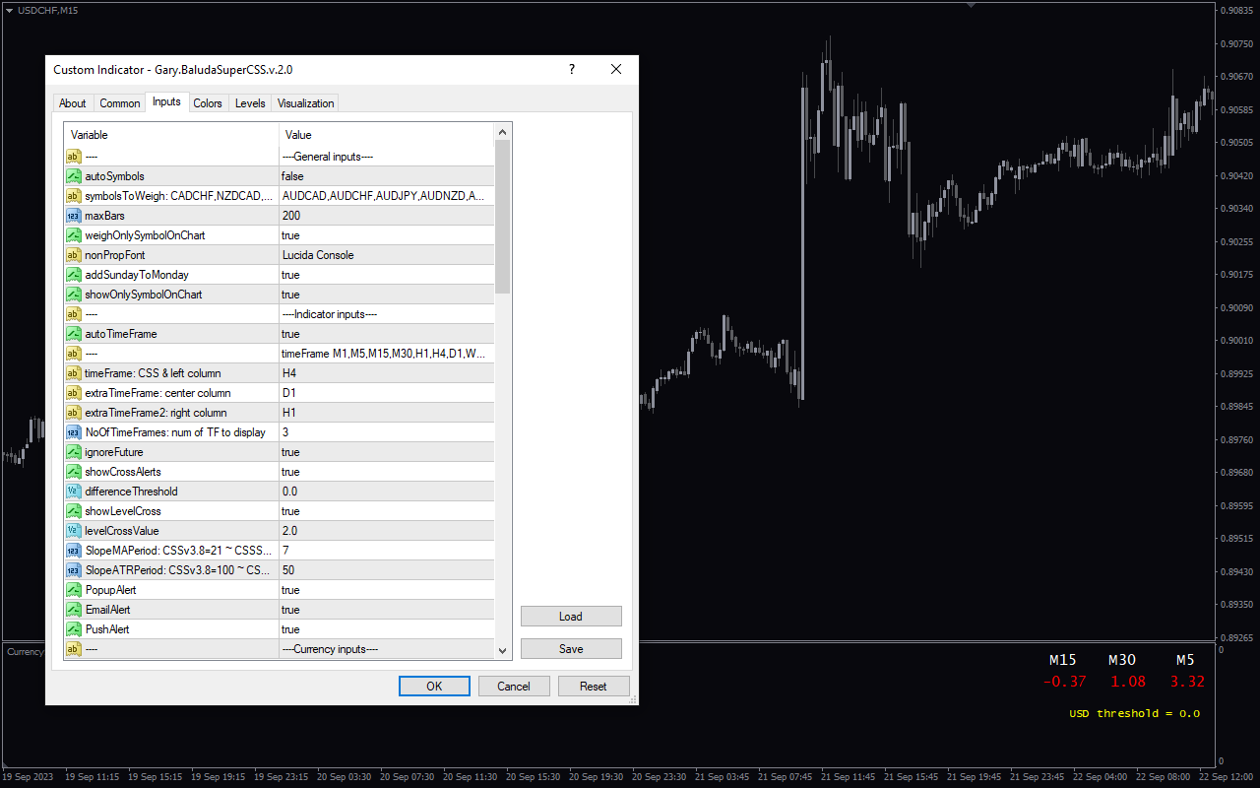Click the integer icon beside SlopeMAPeriod
1260x788 pixels.
coord(74,551)
